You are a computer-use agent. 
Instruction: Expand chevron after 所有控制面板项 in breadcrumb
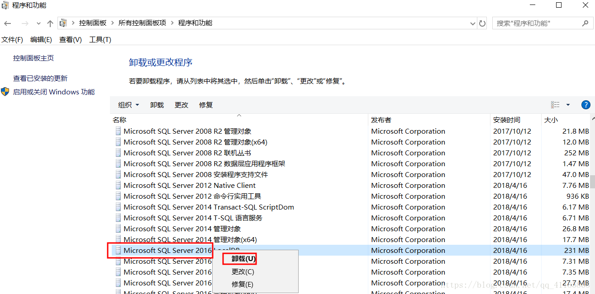172,23
